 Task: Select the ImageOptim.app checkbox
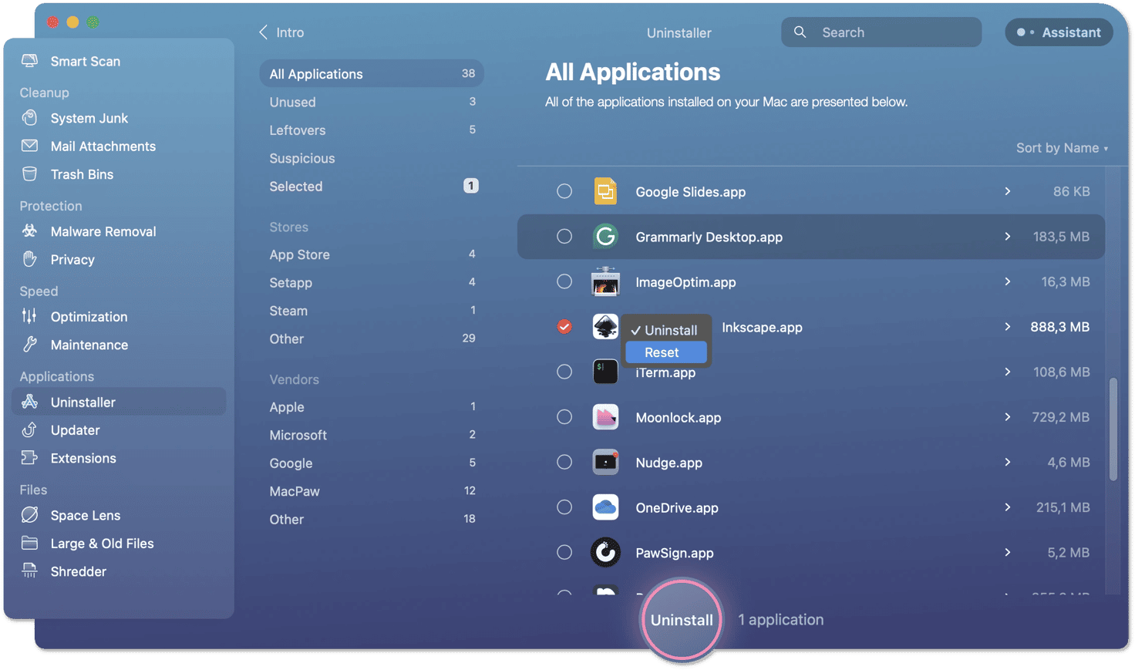click(x=564, y=281)
